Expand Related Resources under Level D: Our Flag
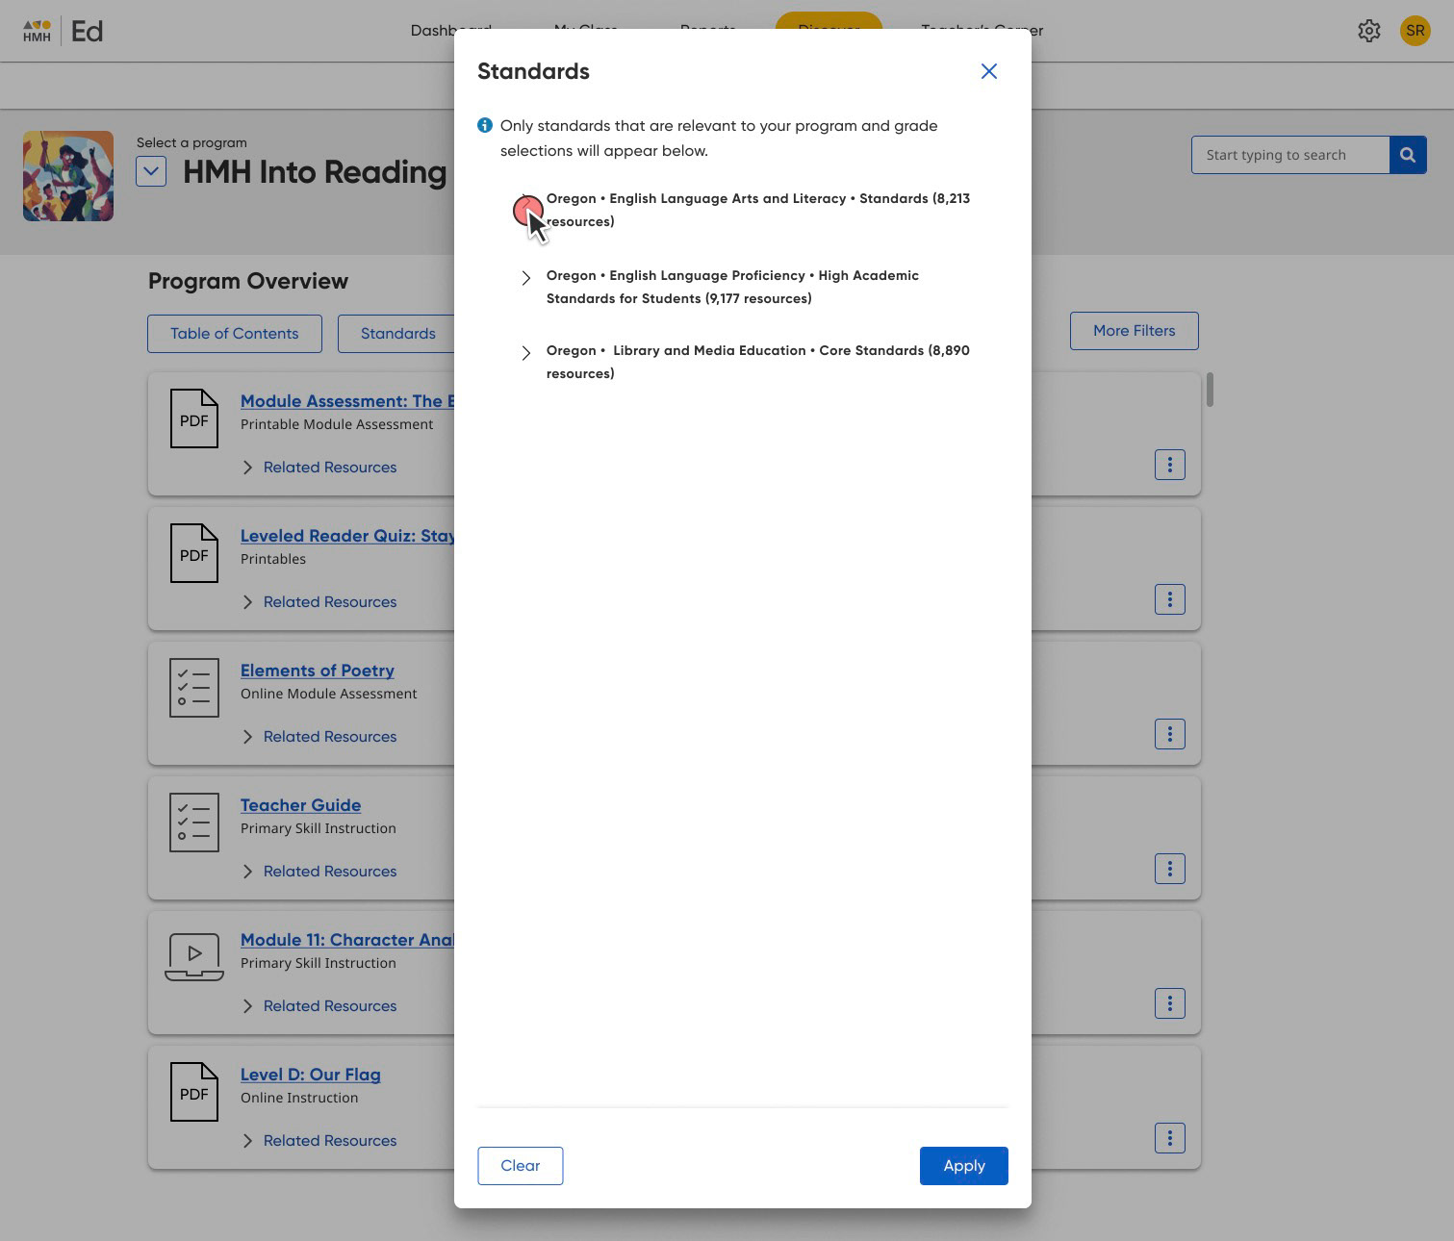Viewport: 1454px width, 1241px height. coord(319,1140)
